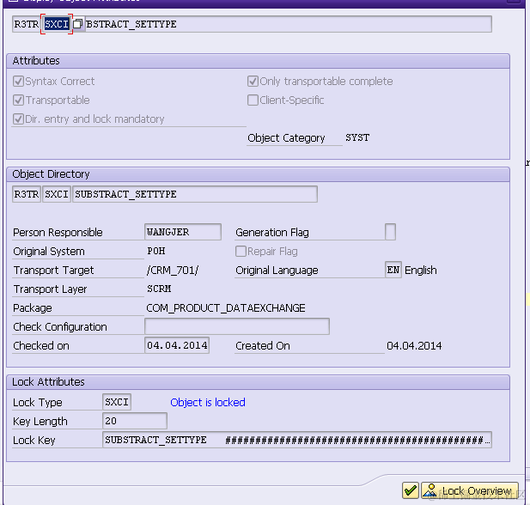Image resolution: width=530 pixels, height=505 pixels.
Task: Click the Lock Attributes group header
Action: (x=258, y=382)
